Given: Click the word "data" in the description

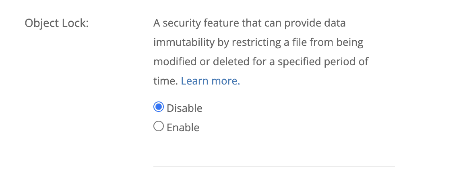Looking at the screenshot, I should tap(334, 23).
